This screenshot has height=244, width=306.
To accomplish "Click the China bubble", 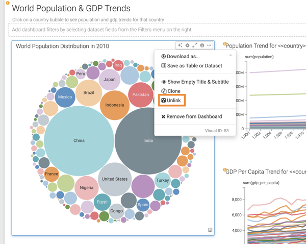I will 79,140.
